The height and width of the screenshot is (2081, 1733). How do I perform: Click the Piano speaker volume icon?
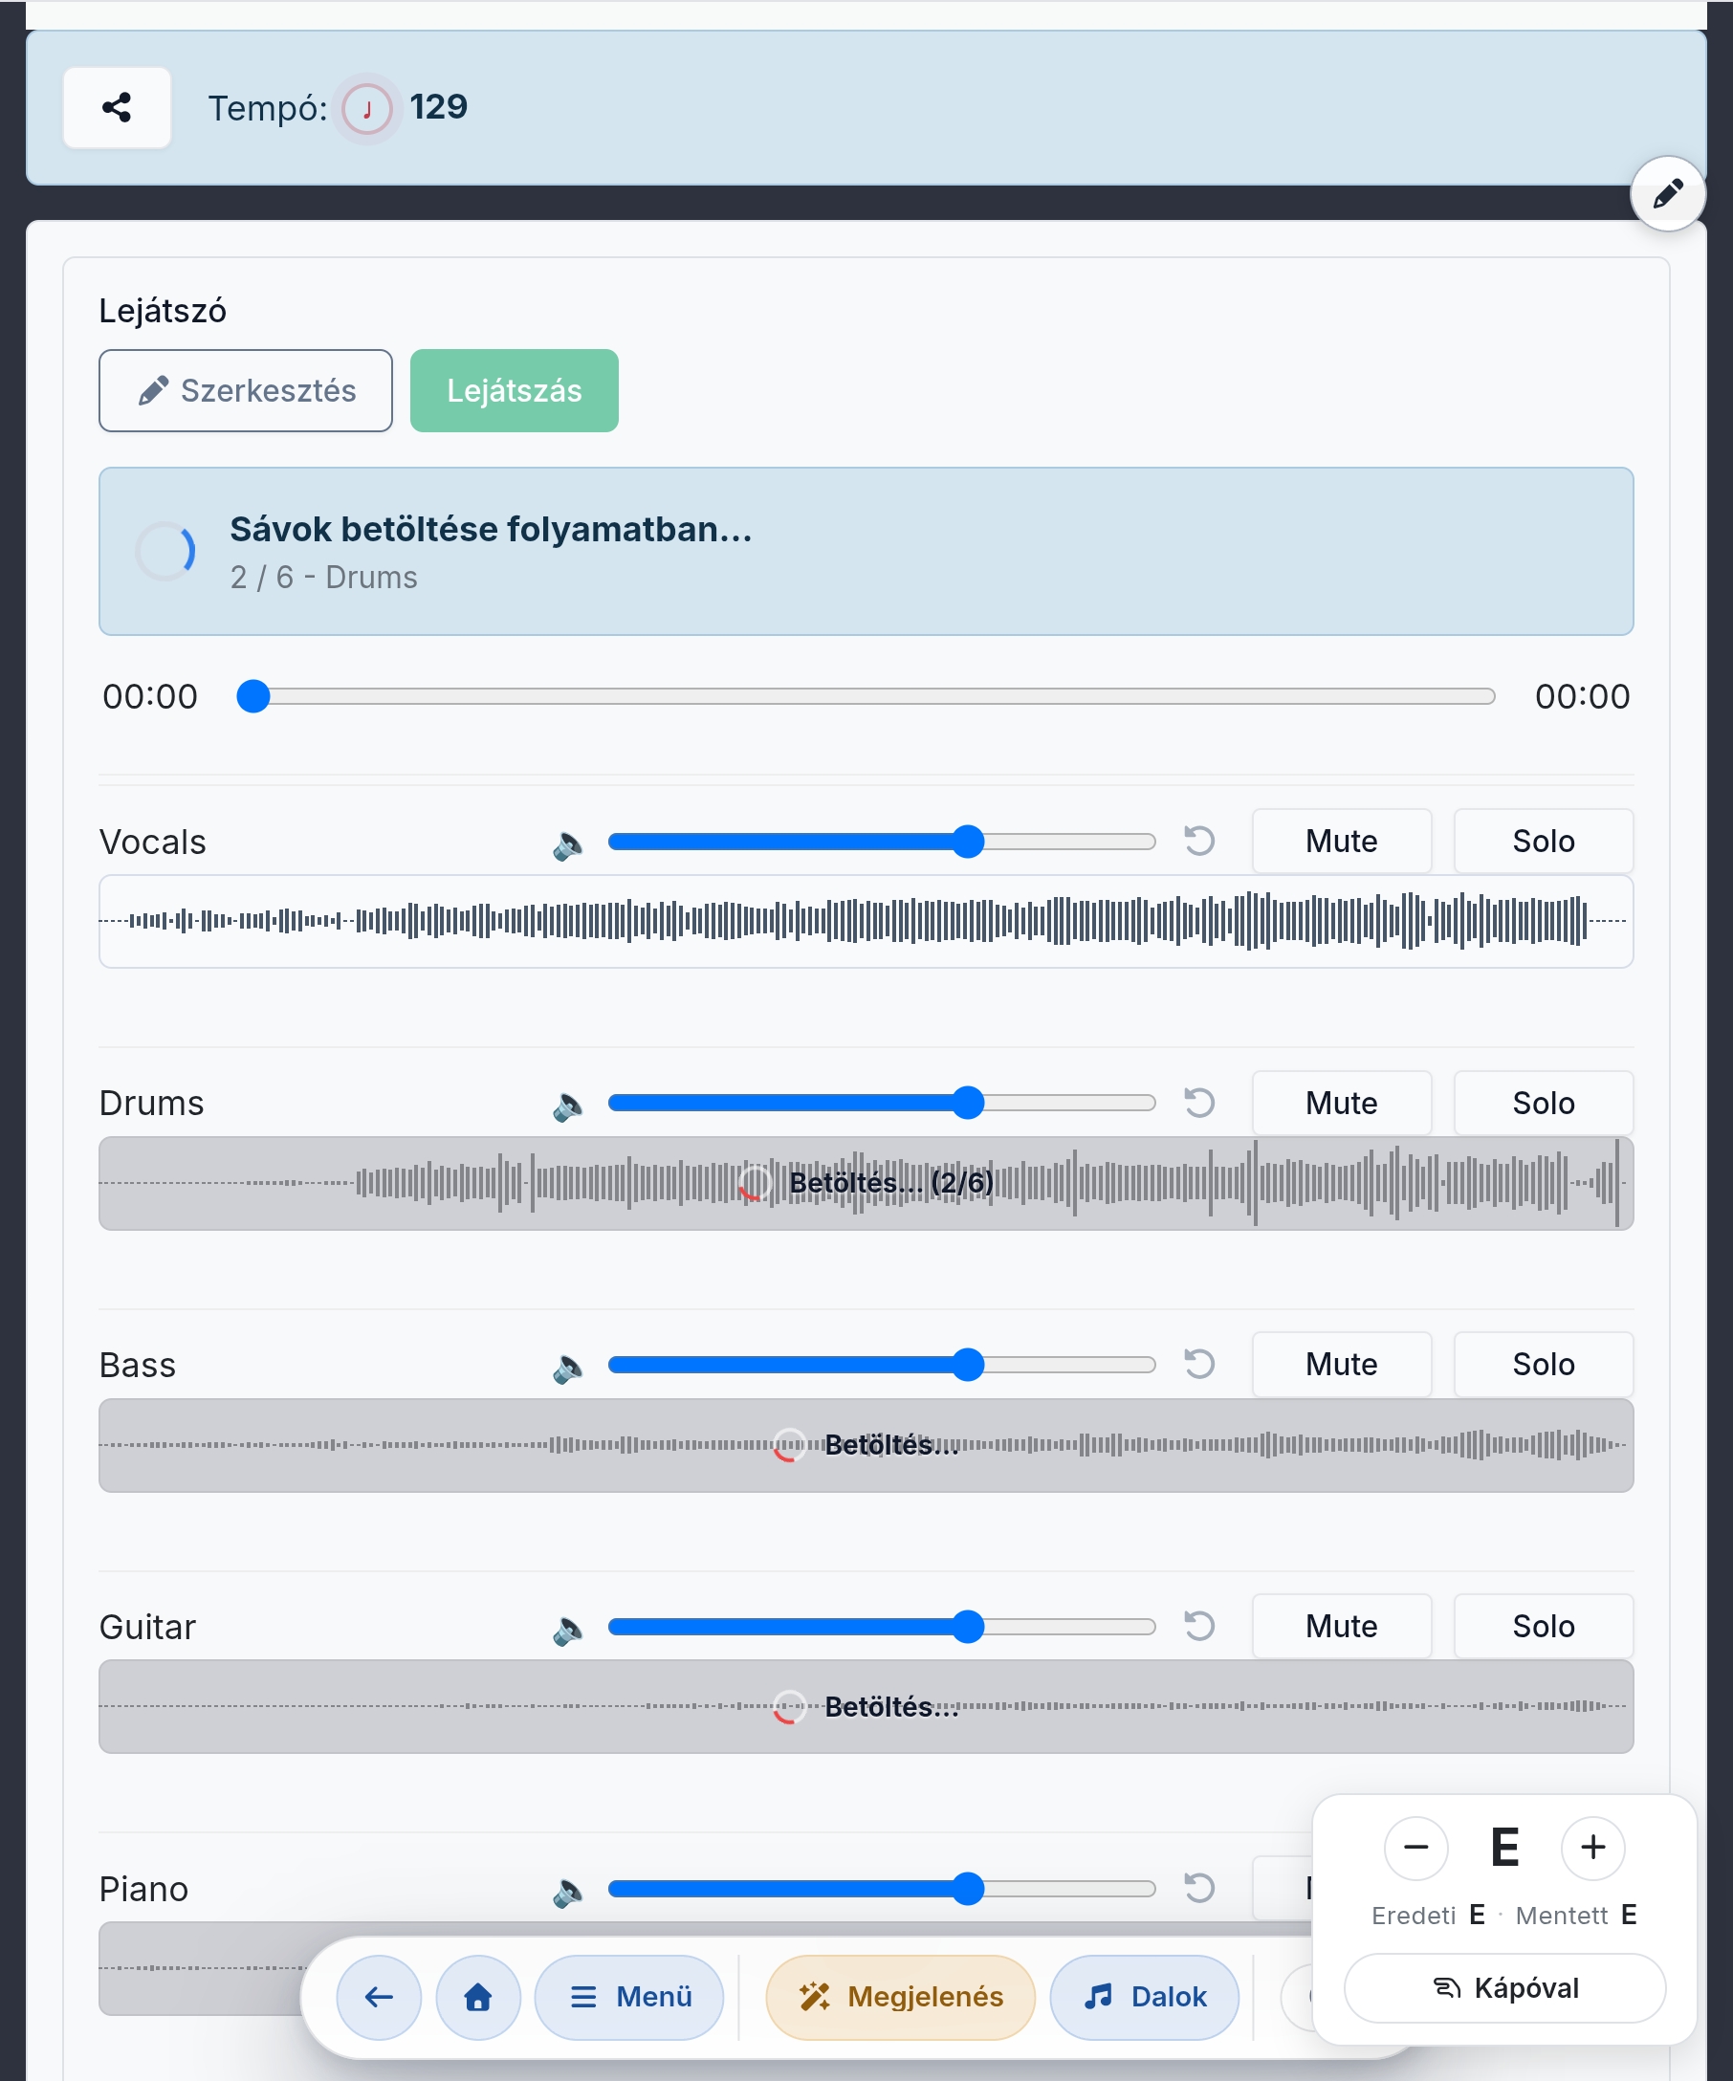568,1891
